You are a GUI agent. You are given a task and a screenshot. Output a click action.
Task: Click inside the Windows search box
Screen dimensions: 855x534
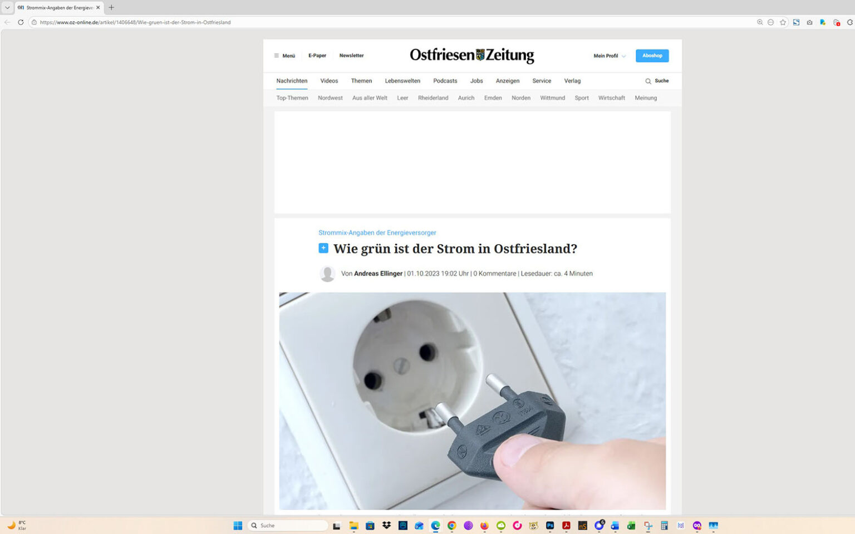coord(287,525)
